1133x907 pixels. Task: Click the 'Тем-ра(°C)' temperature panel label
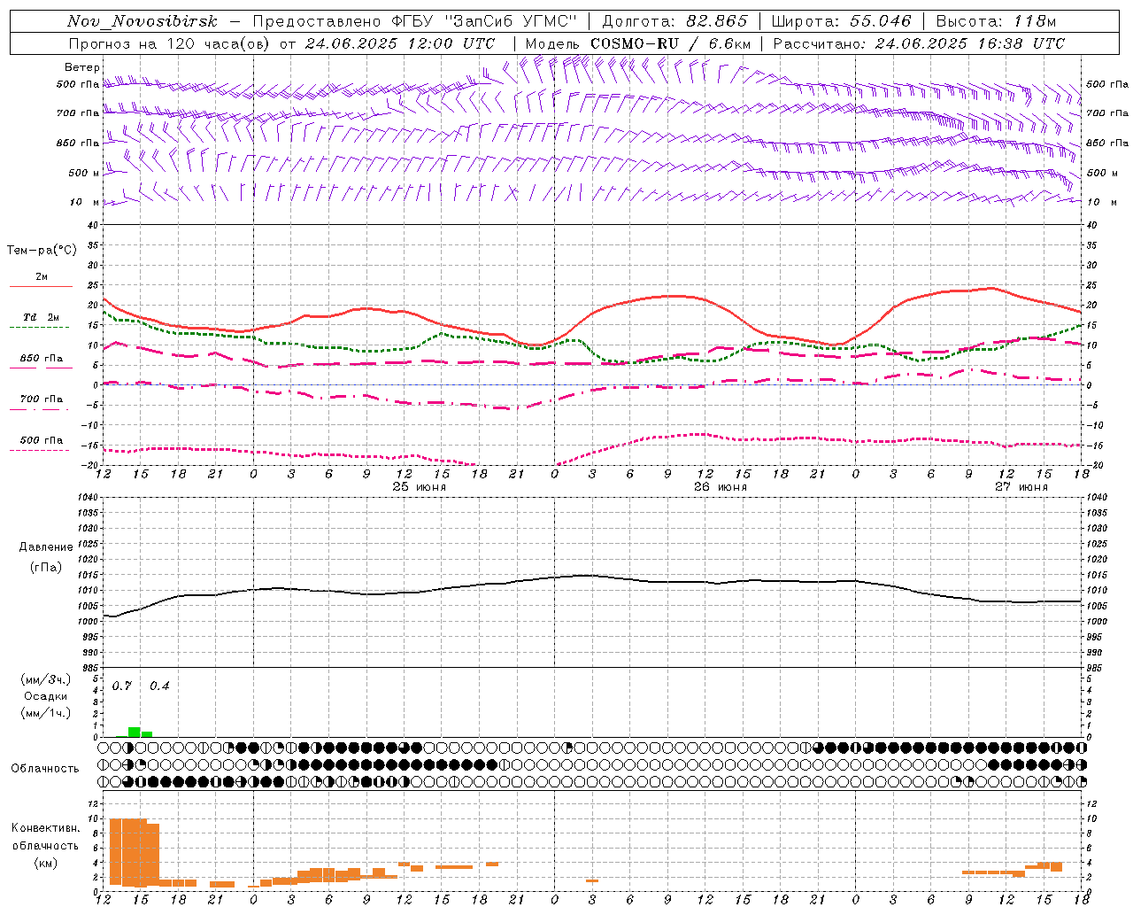(x=42, y=251)
